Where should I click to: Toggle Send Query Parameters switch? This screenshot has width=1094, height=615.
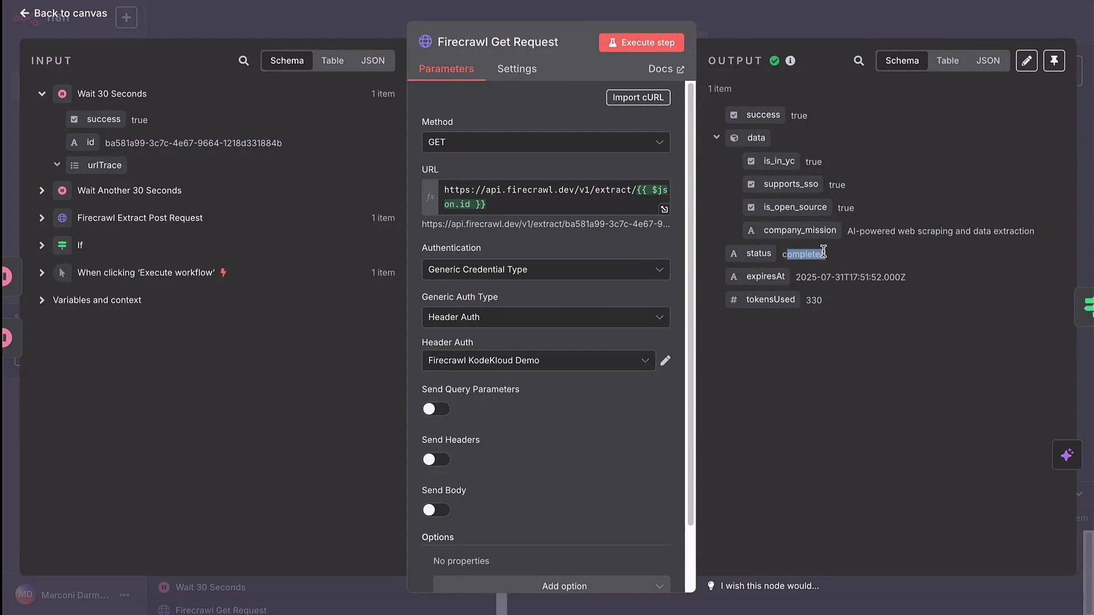click(x=436, y=409)
